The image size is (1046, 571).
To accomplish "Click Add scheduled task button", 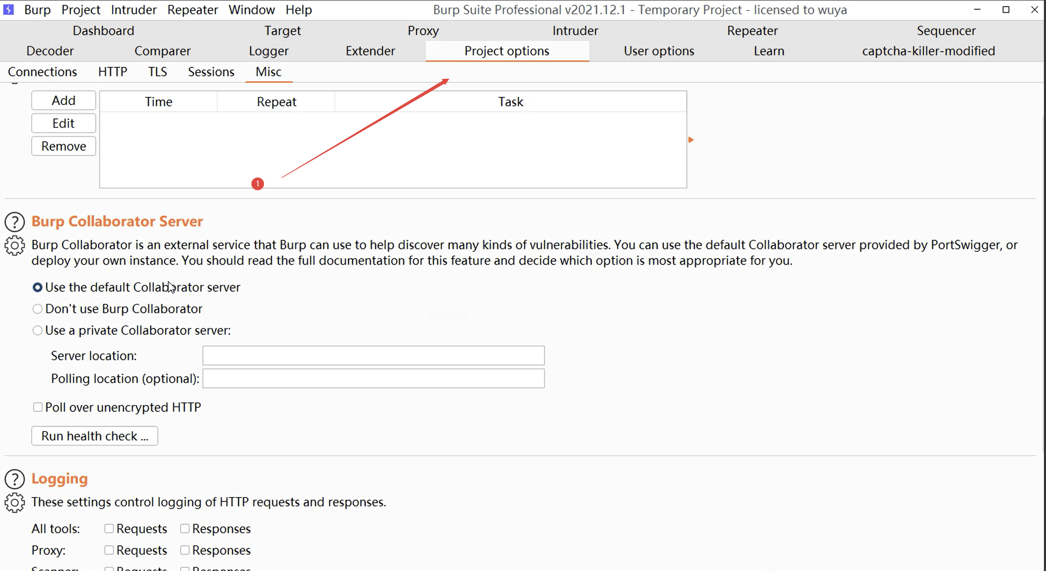I will coord(63,101).
